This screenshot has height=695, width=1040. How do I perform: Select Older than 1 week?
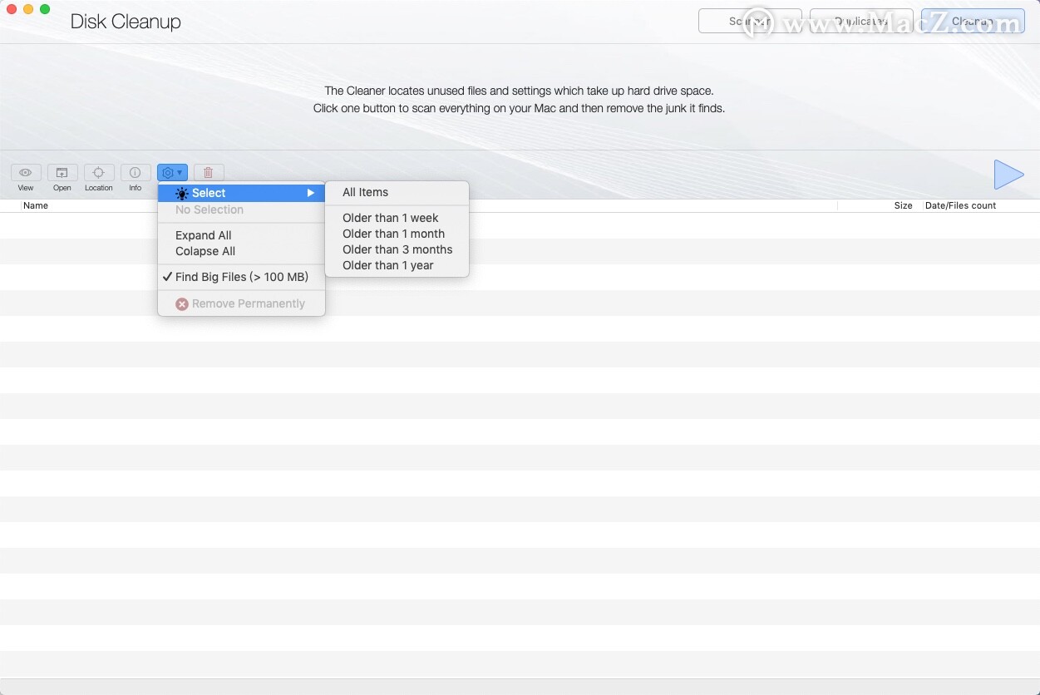click(x=391, y=218)
